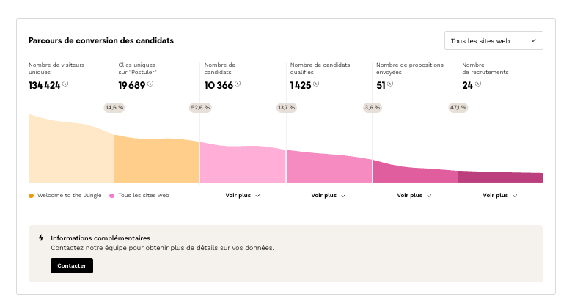Expand "Voir plus" under Nombre de recrutements
The image size is (583, 305).
(x=500, y=196)
